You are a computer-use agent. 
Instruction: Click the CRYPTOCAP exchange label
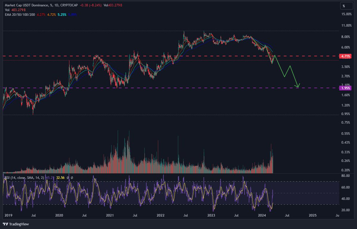point(69,5)
